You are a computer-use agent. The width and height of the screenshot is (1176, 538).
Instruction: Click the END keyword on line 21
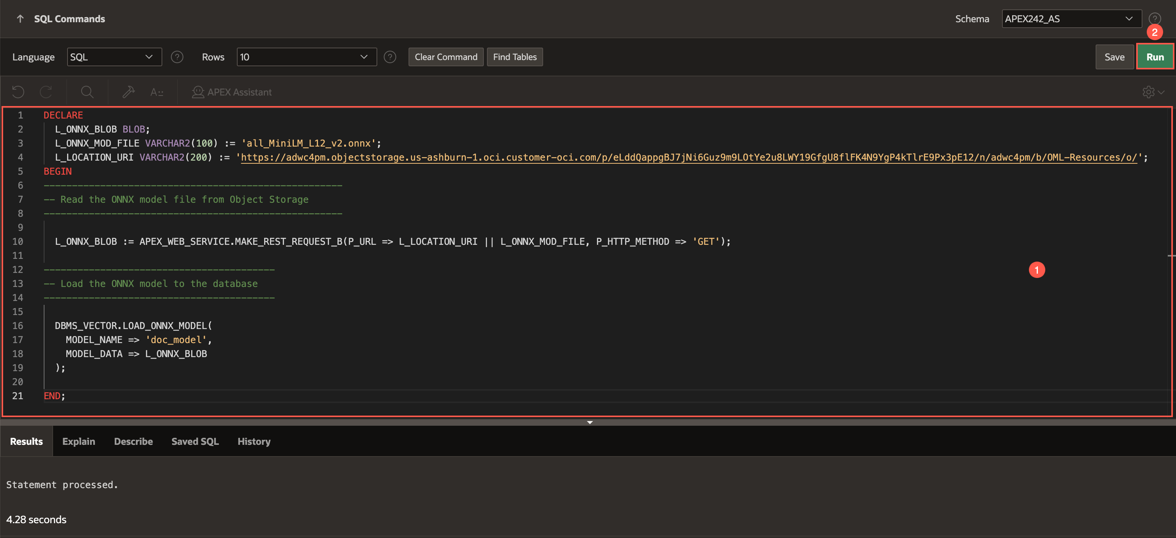pyautogui.click(x=52, y=396)
